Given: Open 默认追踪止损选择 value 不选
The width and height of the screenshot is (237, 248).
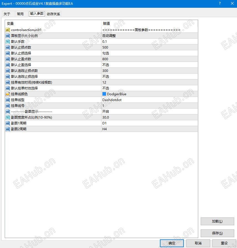Looking at the screenshot, I should pyautogui.click(x=149, y=77).
